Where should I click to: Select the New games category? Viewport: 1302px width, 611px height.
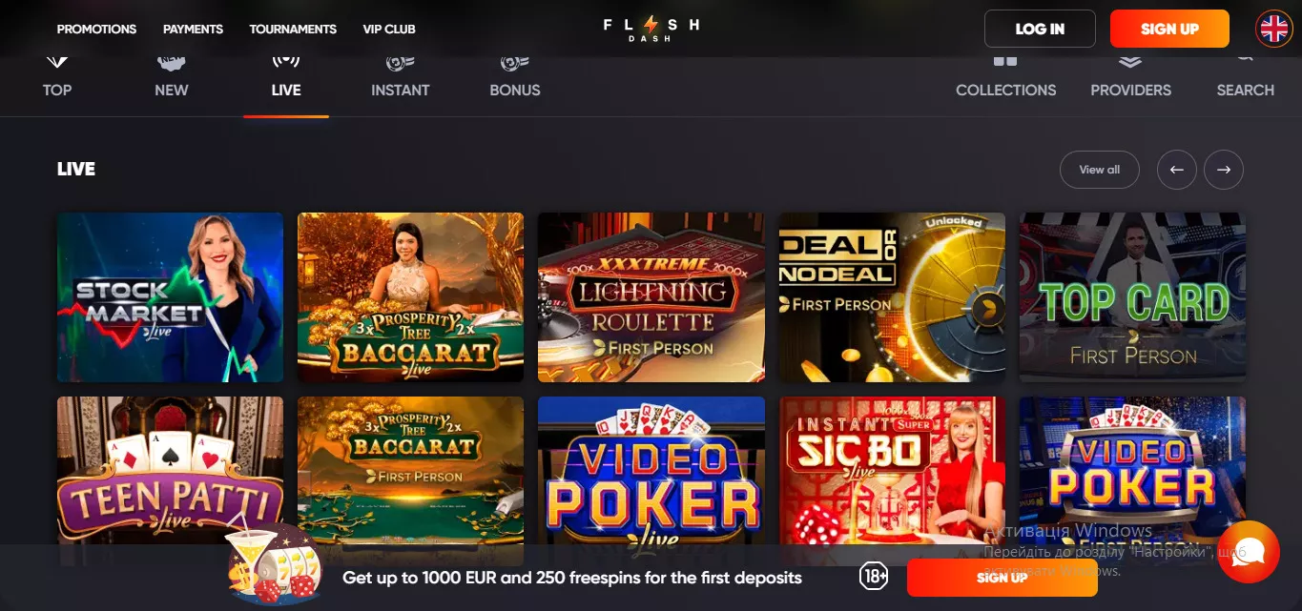[172, 76]
